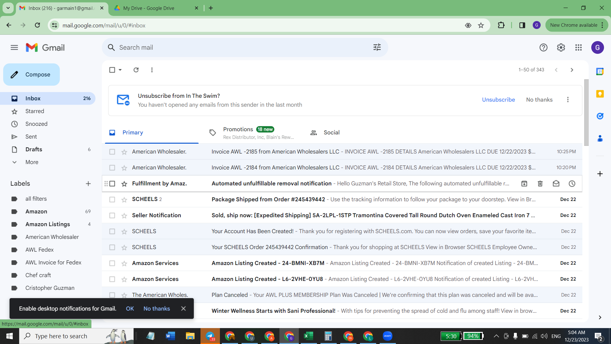Archive the Fulfillment by Amazon email
Viewport: 611px width, 344px height.
(x=524, y=183)
